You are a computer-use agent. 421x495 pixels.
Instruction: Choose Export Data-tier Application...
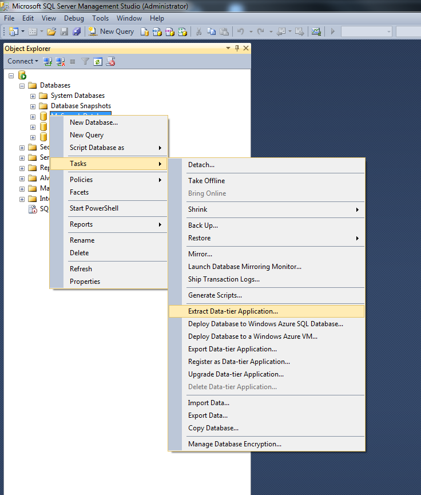[267, 349]
